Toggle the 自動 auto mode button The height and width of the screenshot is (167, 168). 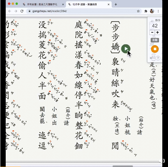tap(155, 40)
